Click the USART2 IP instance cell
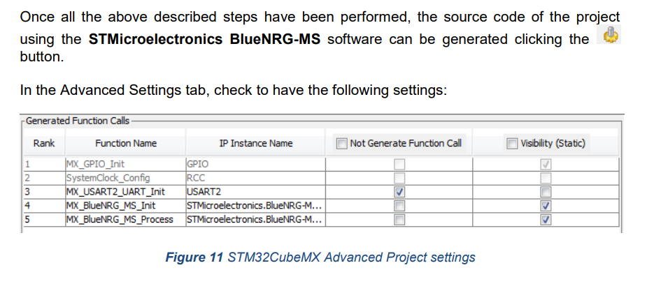 255,192
